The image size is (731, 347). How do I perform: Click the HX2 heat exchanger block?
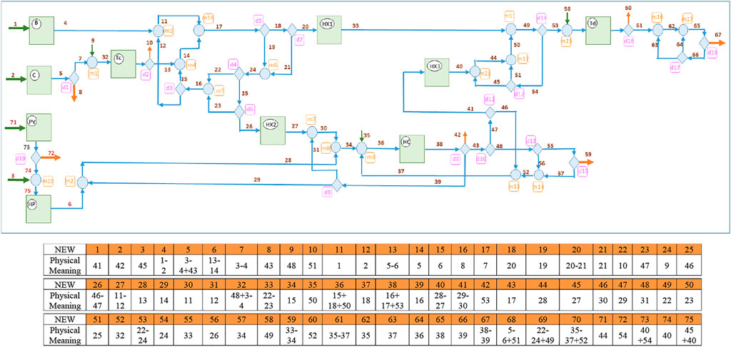coord(273,130)
